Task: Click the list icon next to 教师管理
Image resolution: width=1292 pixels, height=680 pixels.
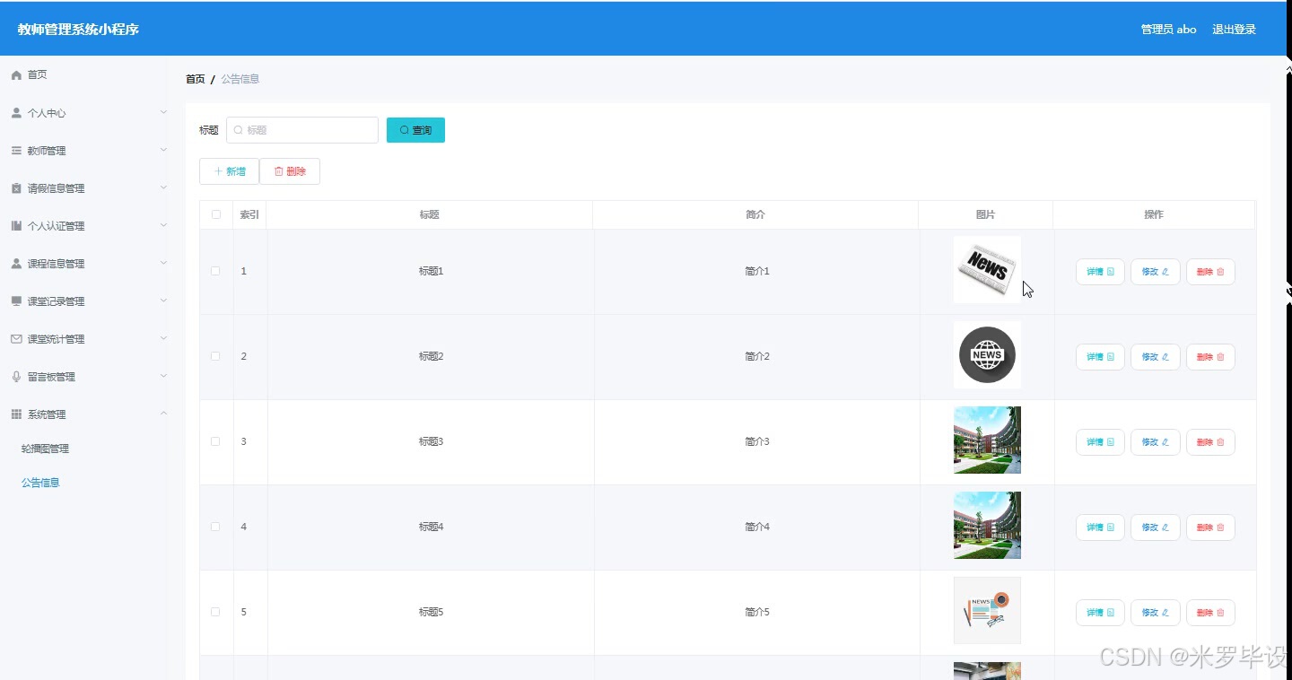Action: (x=16, y=151)
